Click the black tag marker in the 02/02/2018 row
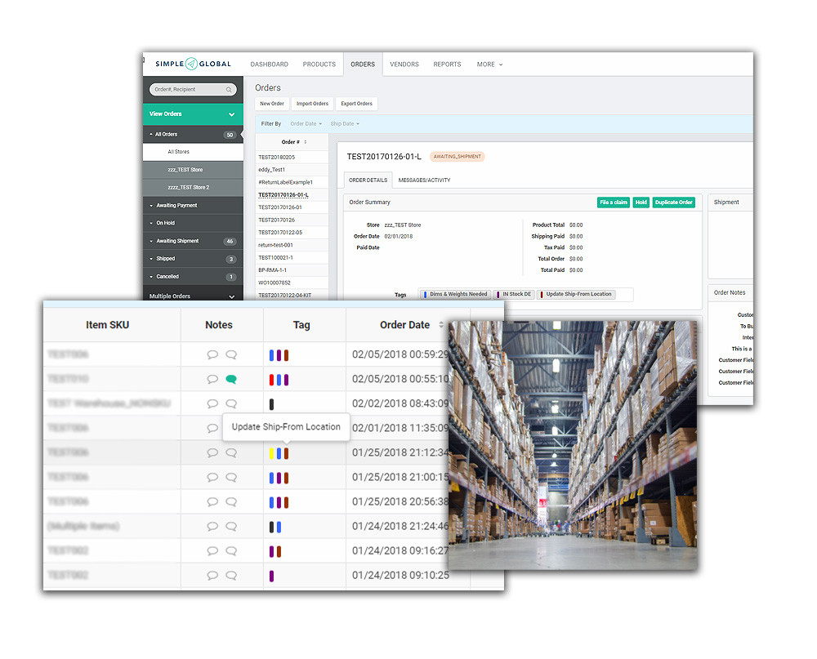817x659 pixels. [x=271, y=403]
